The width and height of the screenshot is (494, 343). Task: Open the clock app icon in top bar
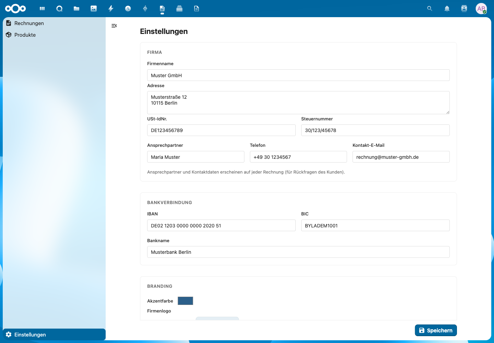click(128, 9)
